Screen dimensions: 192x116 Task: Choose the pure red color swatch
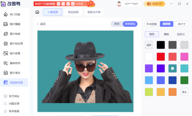[x=161, y=57]
